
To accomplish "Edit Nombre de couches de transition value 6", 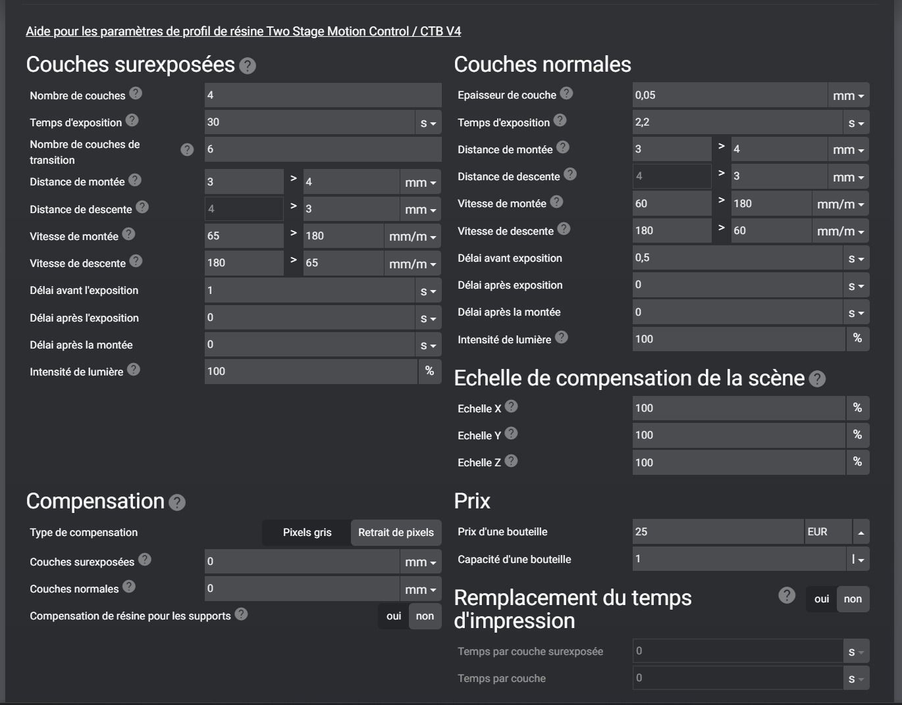I will 323,149.
